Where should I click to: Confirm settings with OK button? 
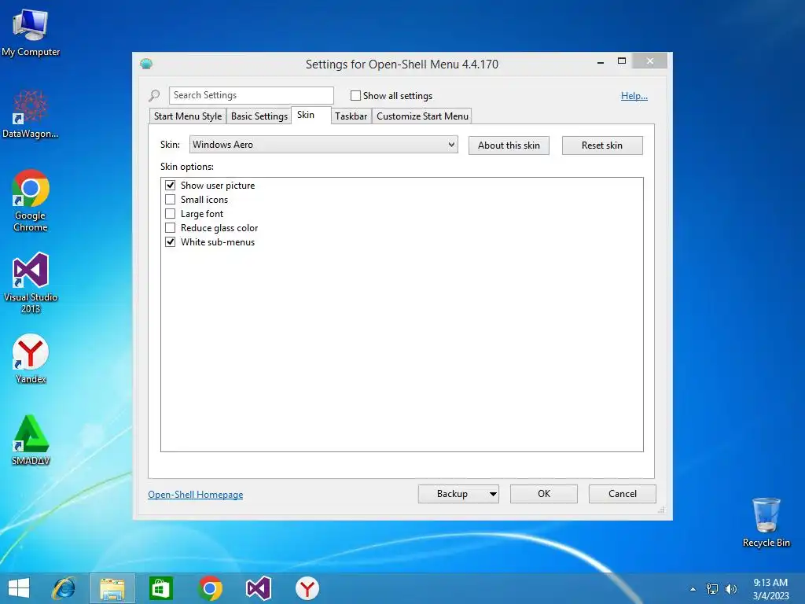(x=544, y=494)
